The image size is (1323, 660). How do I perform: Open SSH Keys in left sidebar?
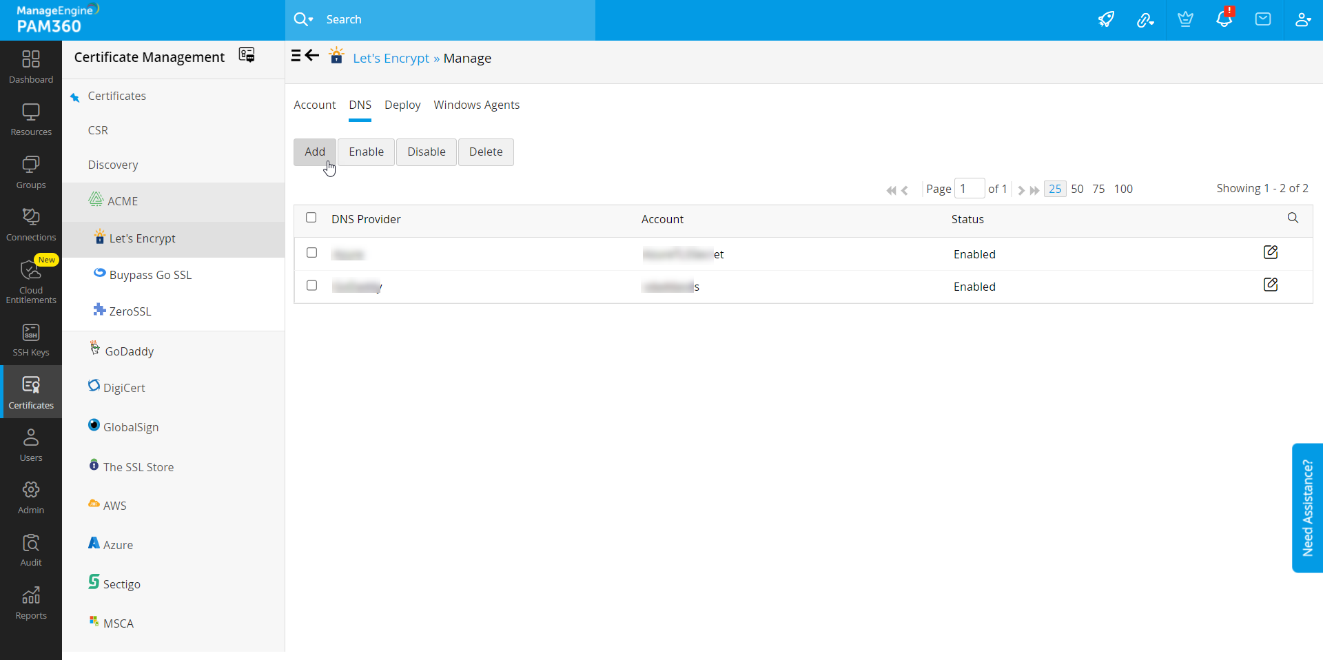point(31,340)
